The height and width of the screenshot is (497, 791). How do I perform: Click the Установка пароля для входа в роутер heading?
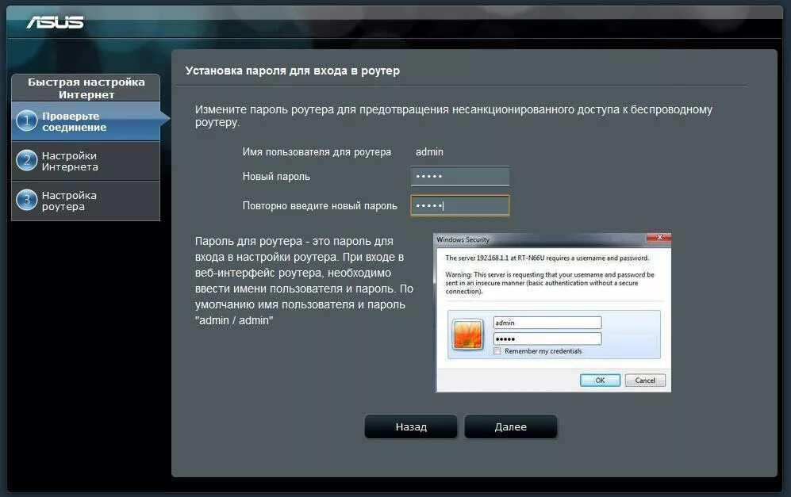click(292, 71)
